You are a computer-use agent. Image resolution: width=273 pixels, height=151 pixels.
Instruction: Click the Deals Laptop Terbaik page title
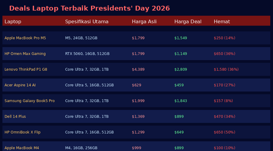(89, 8)
